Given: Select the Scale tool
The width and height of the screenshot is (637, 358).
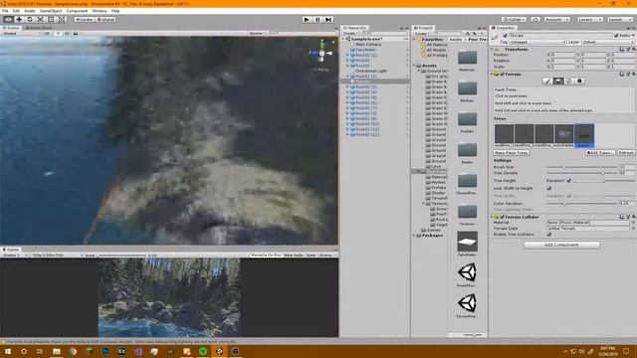Looking at the screenshot, I should (40, 20).
